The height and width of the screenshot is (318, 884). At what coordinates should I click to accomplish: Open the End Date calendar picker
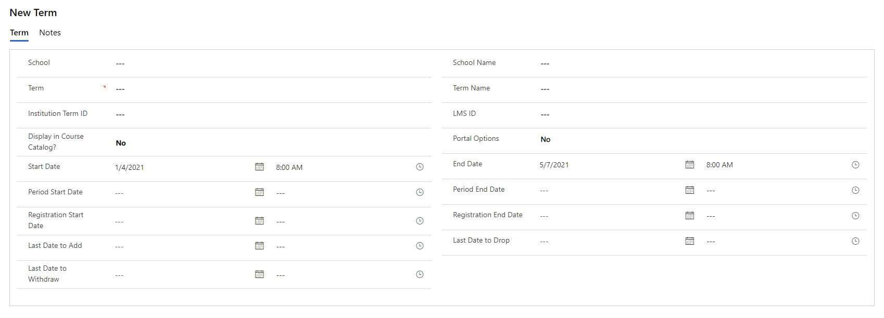coord(690,164)
